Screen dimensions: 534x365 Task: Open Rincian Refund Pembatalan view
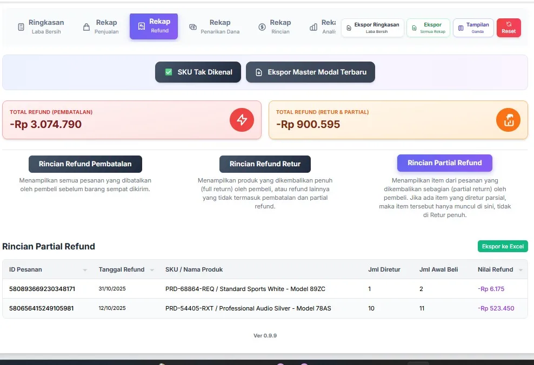85,164
